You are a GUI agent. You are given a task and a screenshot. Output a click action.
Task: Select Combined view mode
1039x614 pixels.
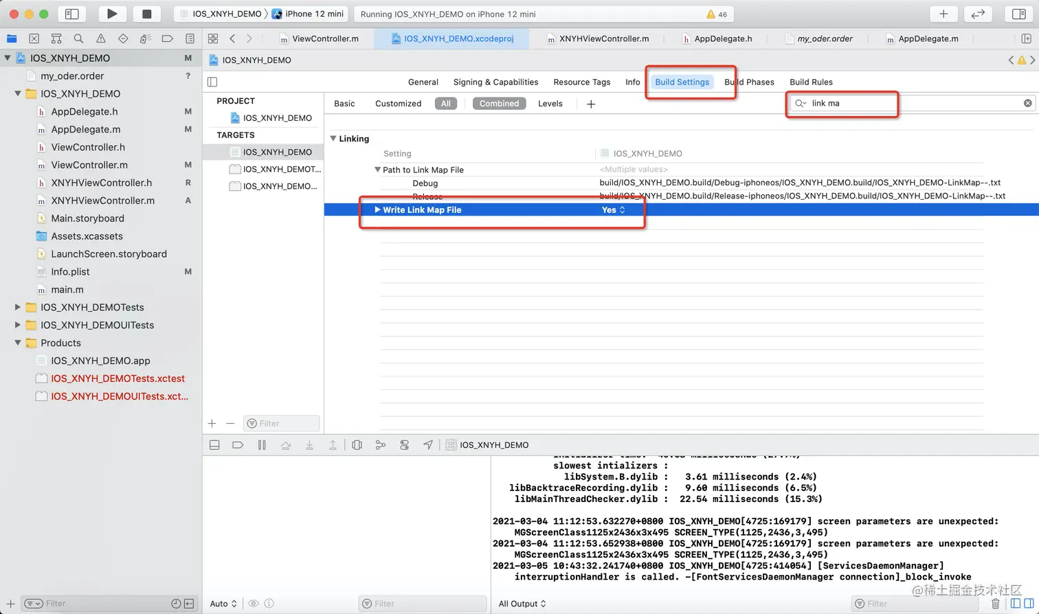(499, 104)
